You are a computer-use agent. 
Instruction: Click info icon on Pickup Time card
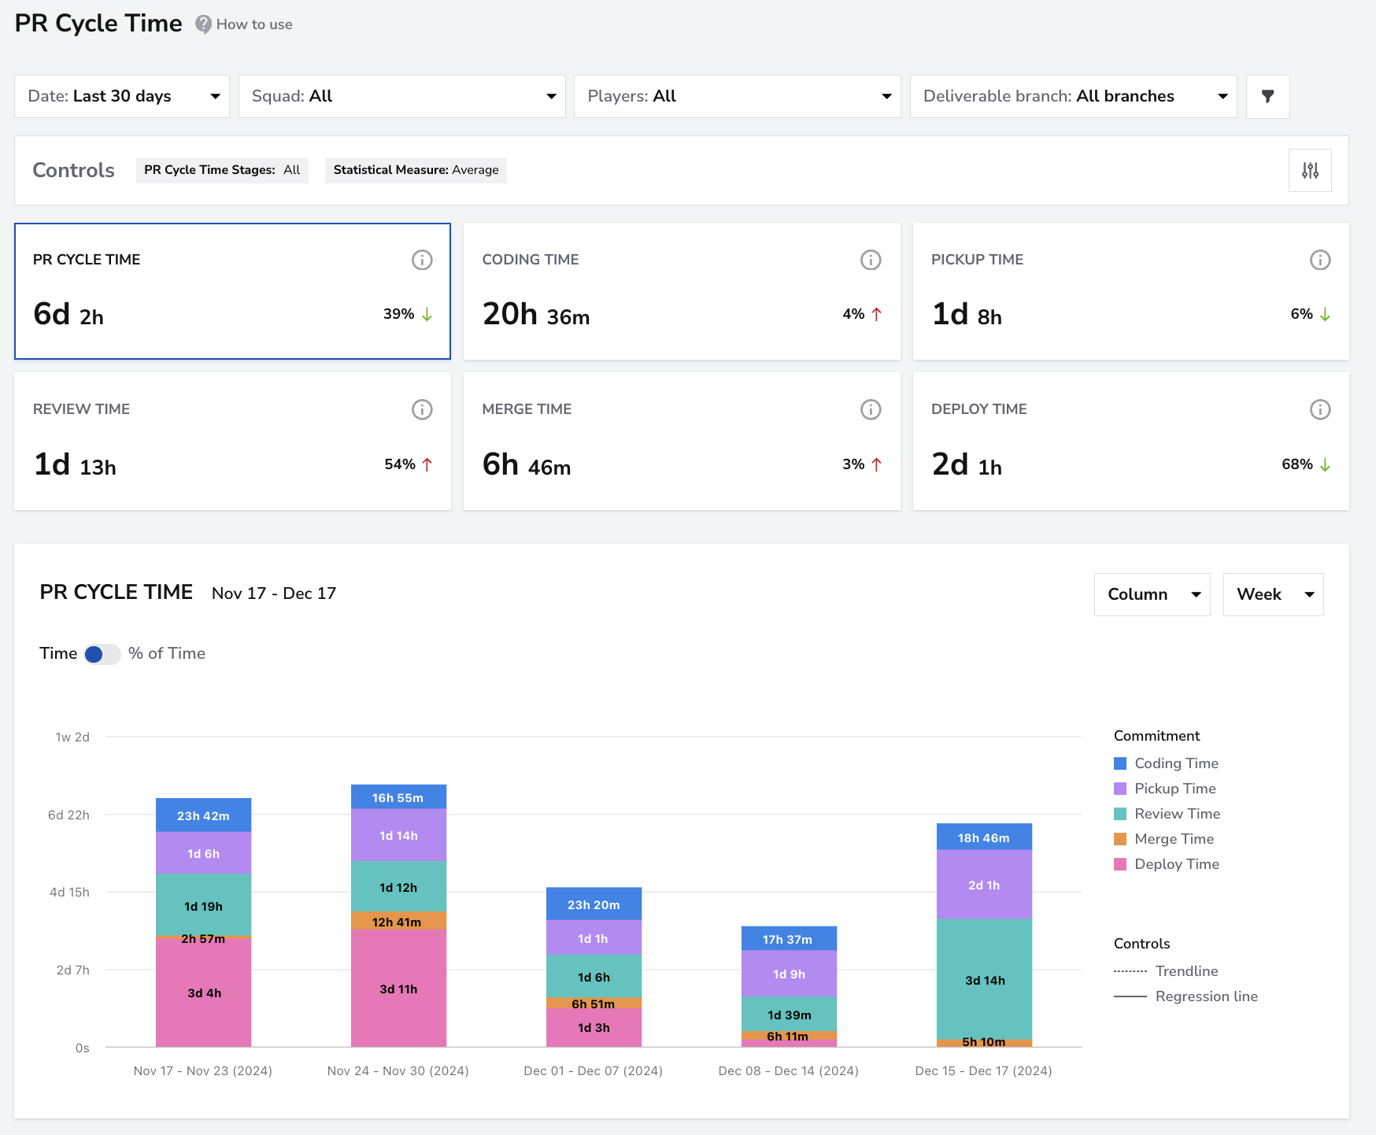1320,260
